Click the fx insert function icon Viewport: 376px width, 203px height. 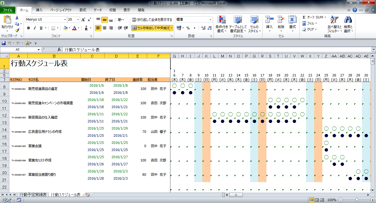(59, 50)
